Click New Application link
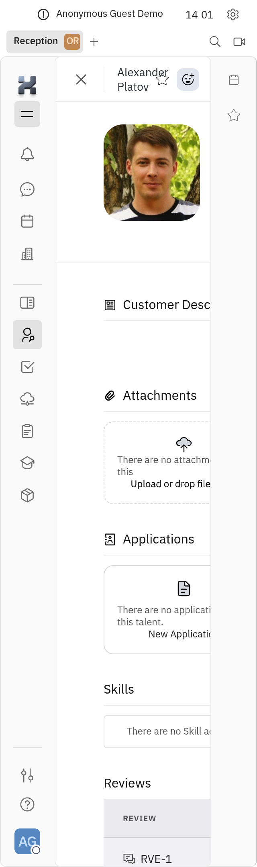Image resolution: width=257 pixels, height=867 pixels. point(180,634)
